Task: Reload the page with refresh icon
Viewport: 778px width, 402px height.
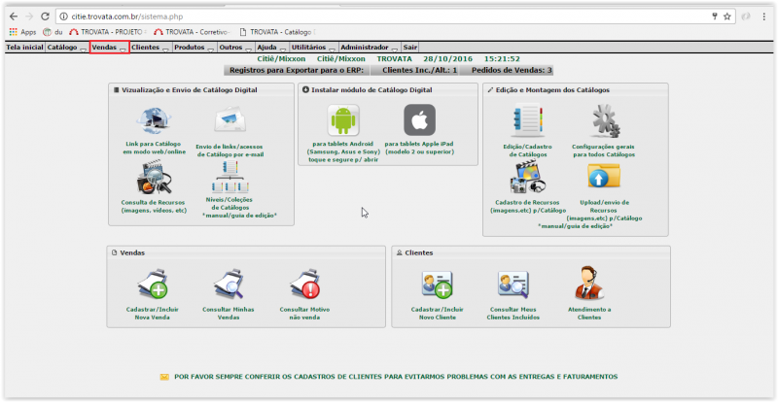Action: (x=45, y=17)
